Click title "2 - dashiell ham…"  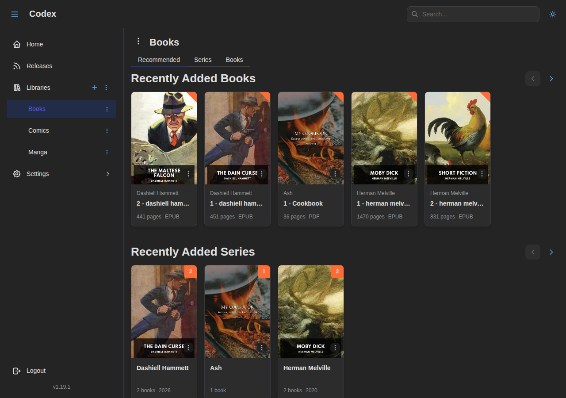pyautogui.click(x=163, y=203)
